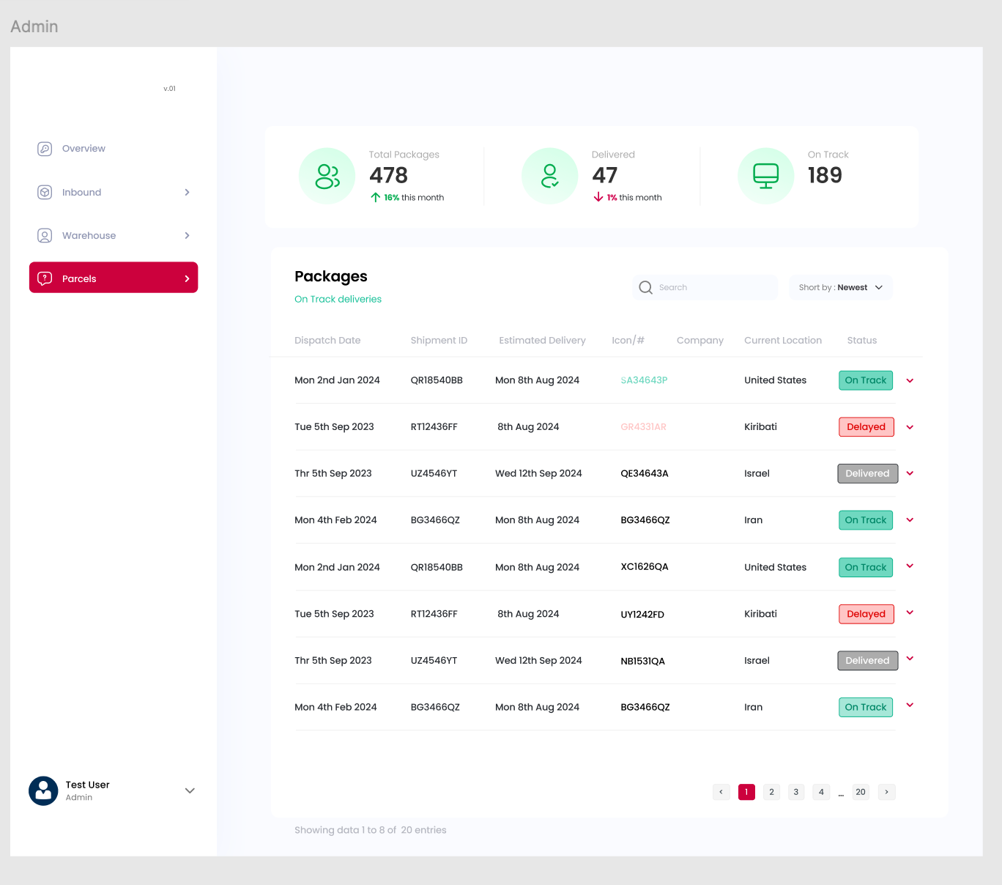Click the Overview sidebar icon
Image resolution: width=1002 pixels, height=885 pixels.
[45, 149]
